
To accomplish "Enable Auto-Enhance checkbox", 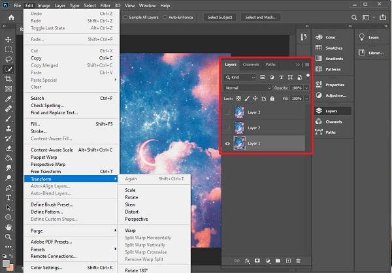I will pos(165,17).
